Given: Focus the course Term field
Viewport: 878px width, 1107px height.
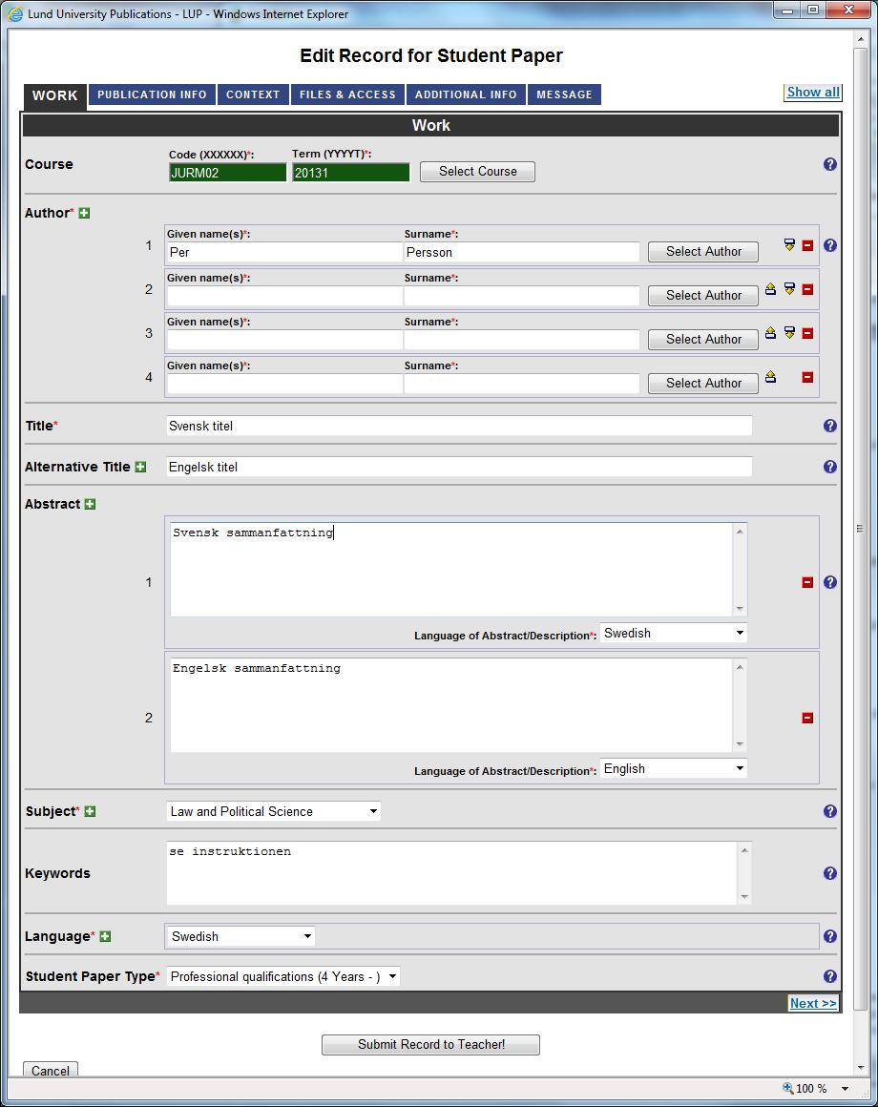Looking at the screenshot, I should (351, 173).
